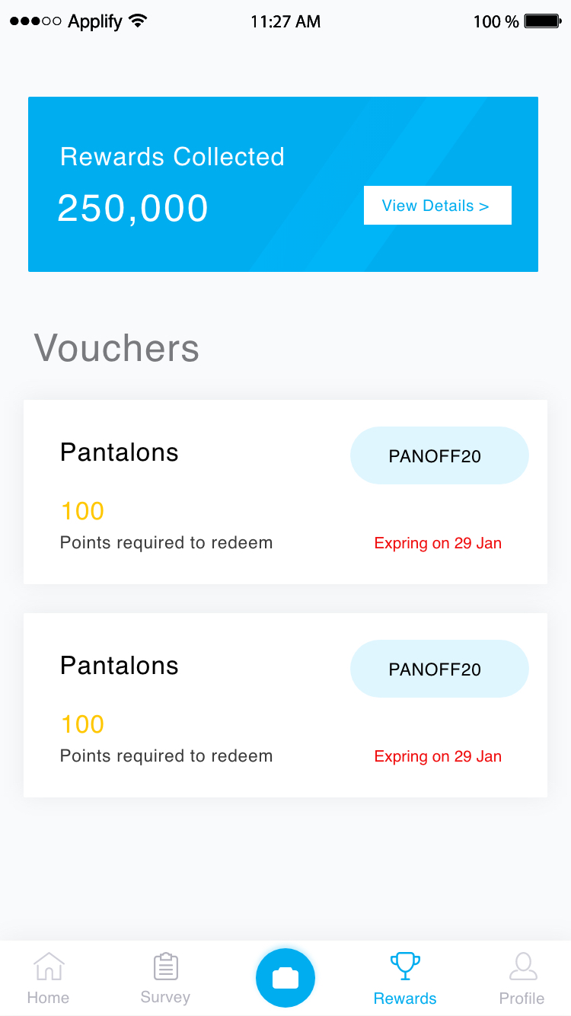Go to the Profile tab label
The height and width of the screenshot is (1016, 571).
(522, 998)
